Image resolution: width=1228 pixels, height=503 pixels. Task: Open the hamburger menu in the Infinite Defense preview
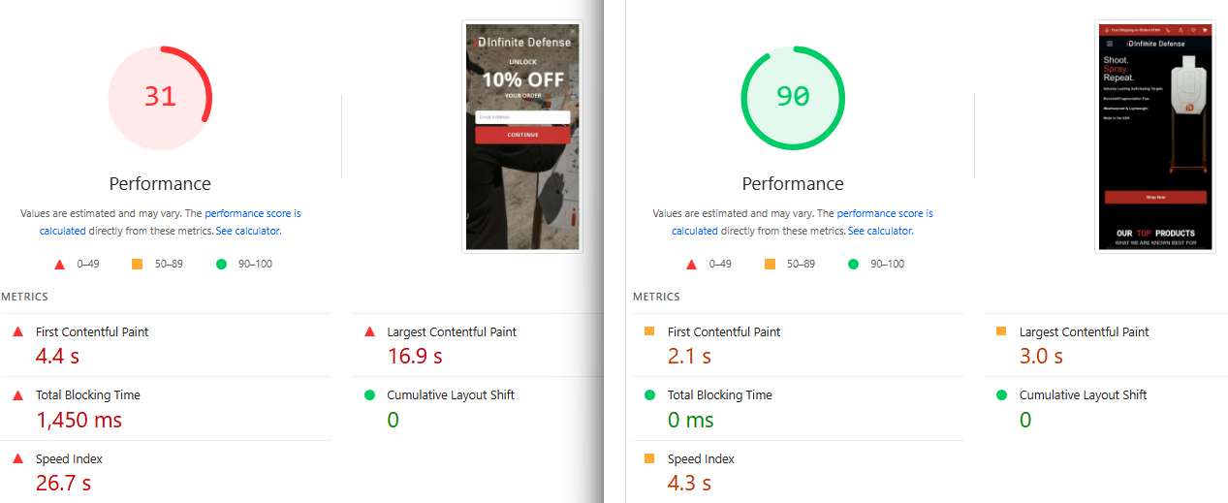point(1110,44)
